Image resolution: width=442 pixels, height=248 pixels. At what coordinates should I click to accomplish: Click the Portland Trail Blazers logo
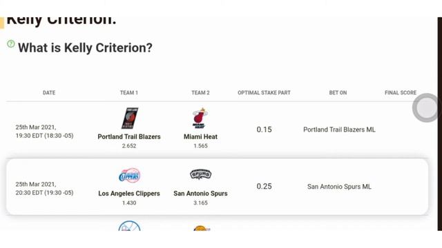pyautogui.click(x=130, y=118)
